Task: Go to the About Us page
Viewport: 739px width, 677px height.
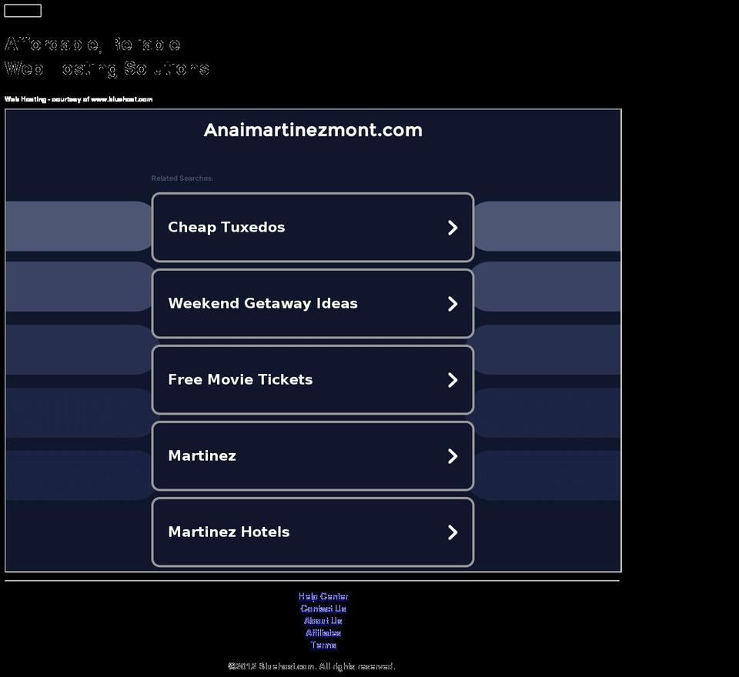Action: [x=323, y=621]
